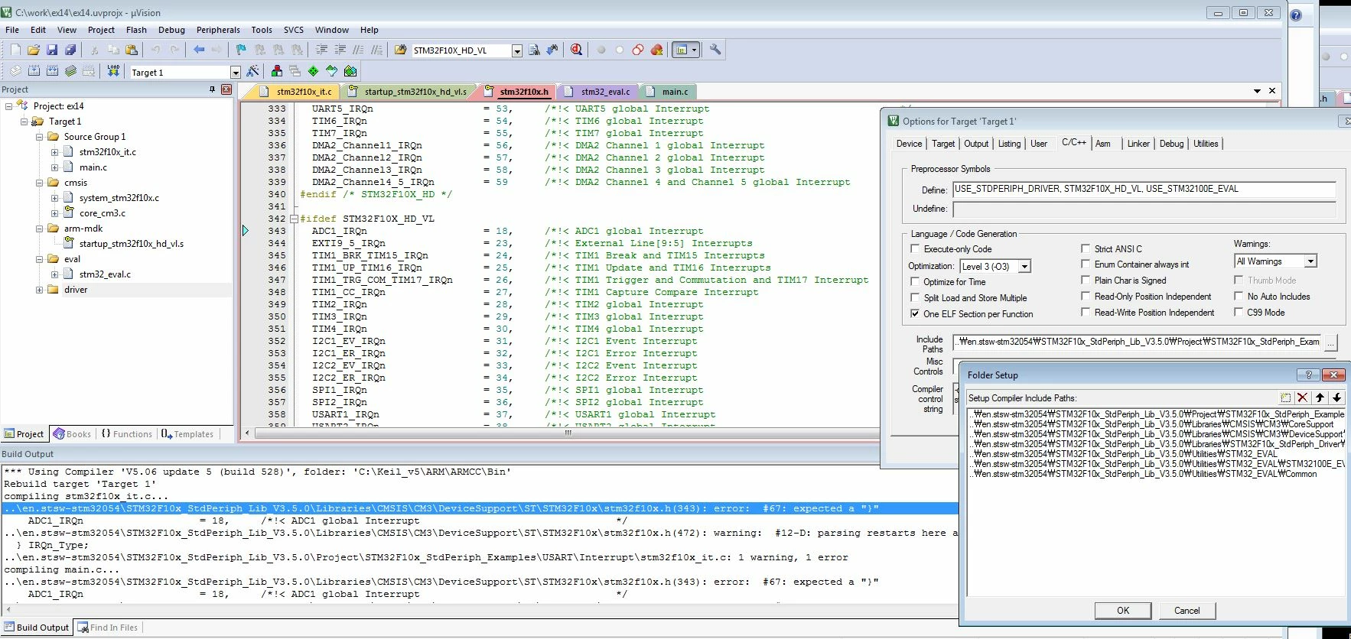
Task: Click the Pack Installer icon
Action: click(x=350, y=71)
